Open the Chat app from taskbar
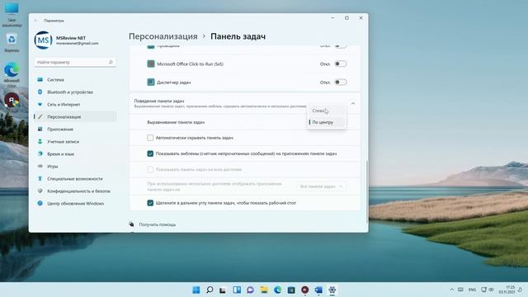The image size is (528, 297). [250, 290]
